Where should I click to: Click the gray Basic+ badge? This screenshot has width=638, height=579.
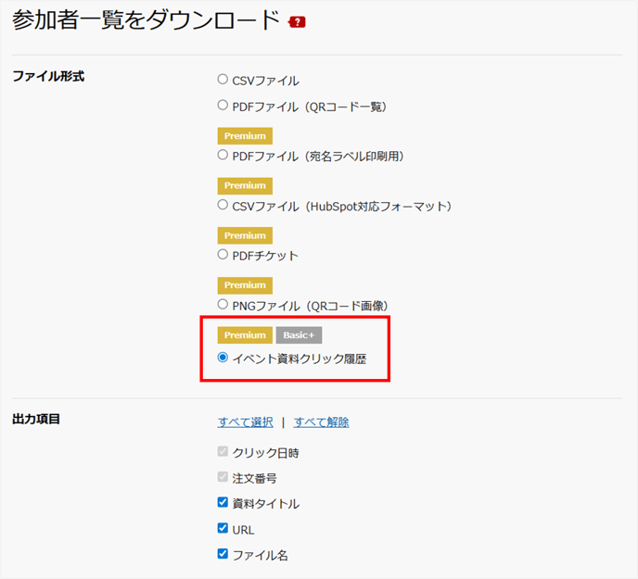point(299,335)
